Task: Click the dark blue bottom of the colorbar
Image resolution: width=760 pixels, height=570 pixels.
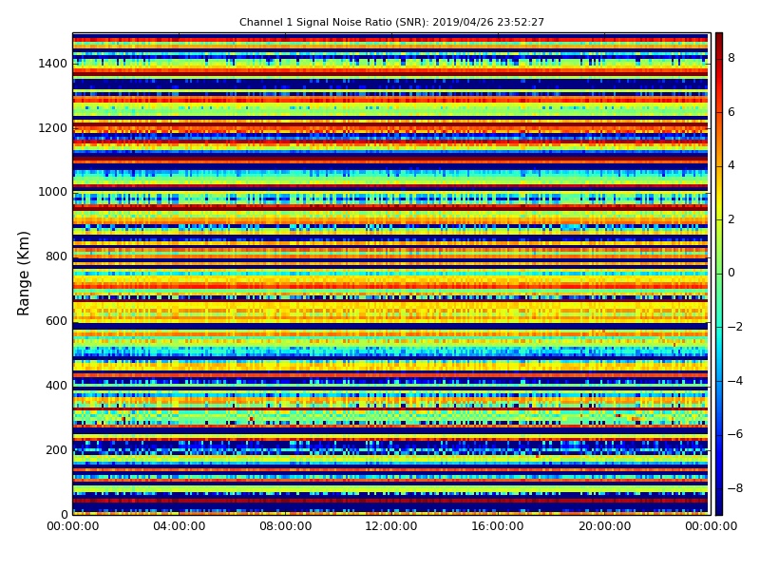Action: (719, 508)
